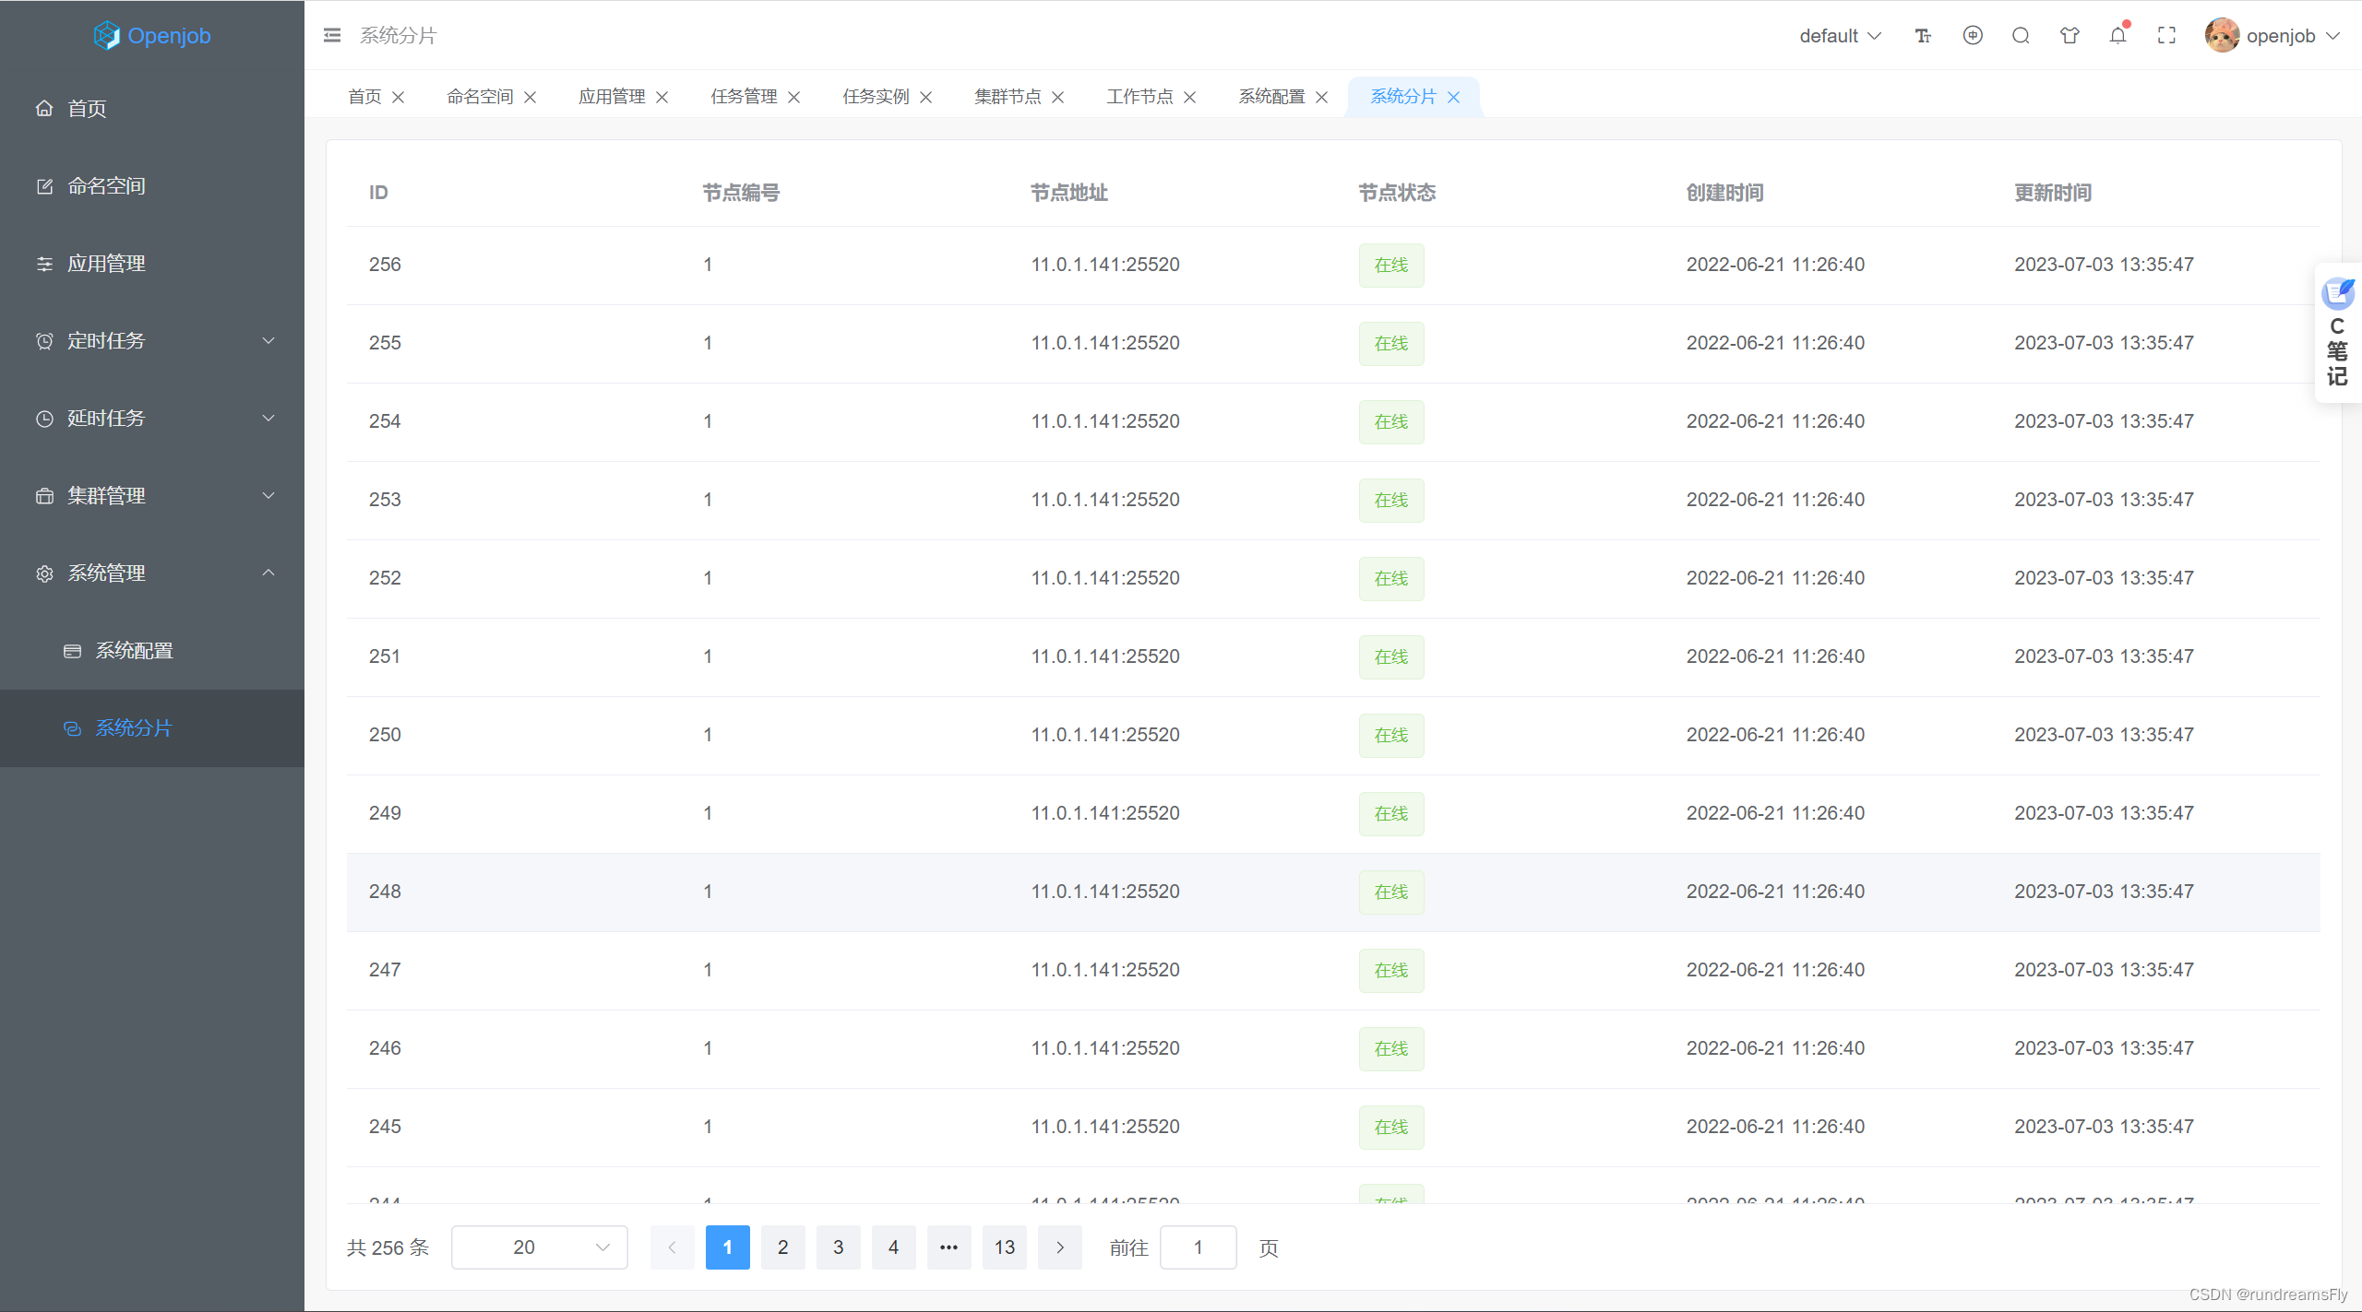Open the language switch icon
This screenshot has height=1312, width=2362.
coord(1973,35)
